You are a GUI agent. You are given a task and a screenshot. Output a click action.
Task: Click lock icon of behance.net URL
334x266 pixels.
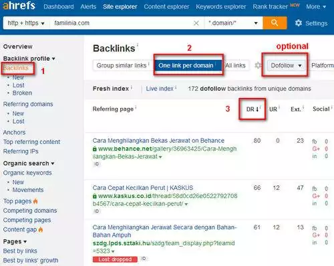pos(95,149)
